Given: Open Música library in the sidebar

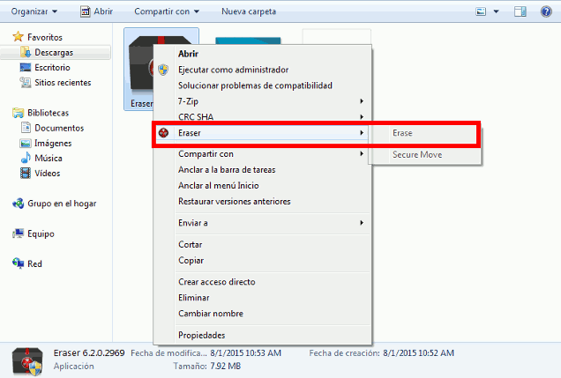Looking at the screenshot, I should pyautogui.click(x=49, y=158).
